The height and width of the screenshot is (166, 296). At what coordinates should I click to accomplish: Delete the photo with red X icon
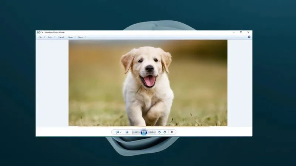(172, 132)
